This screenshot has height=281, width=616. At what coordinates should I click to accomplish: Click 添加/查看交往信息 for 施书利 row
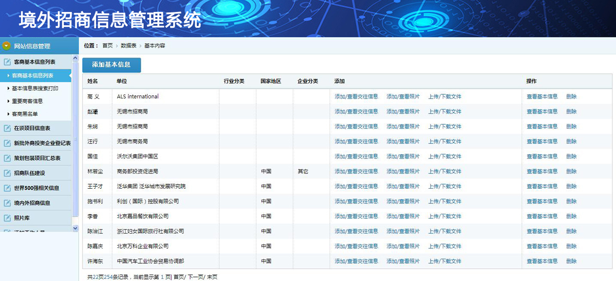(x=357, y=201)
